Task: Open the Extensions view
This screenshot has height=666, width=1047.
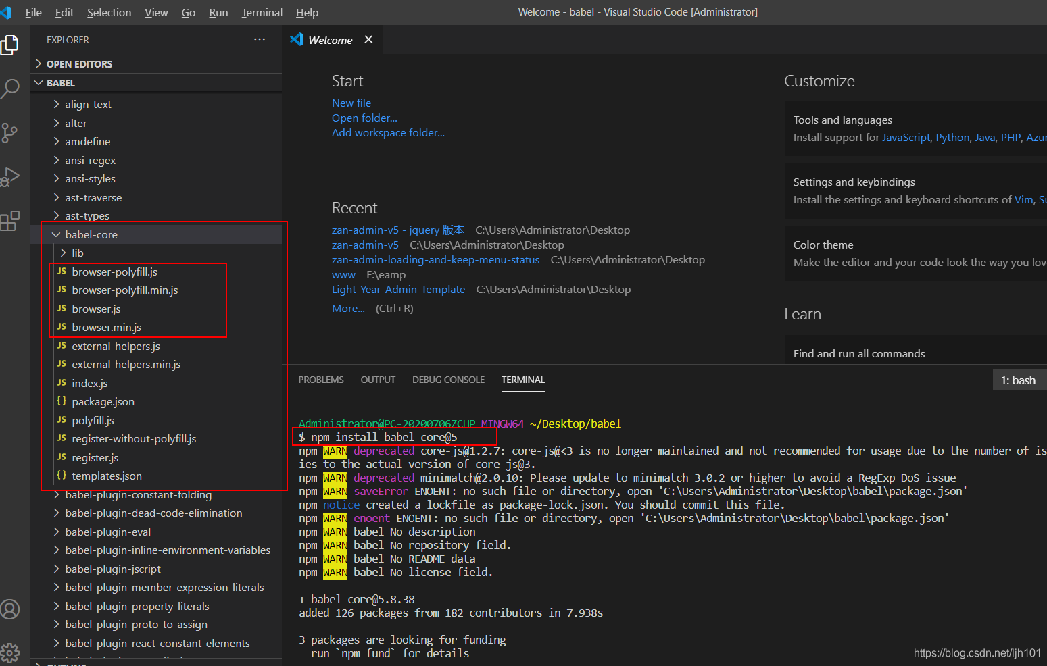Action: click(9, 220)
